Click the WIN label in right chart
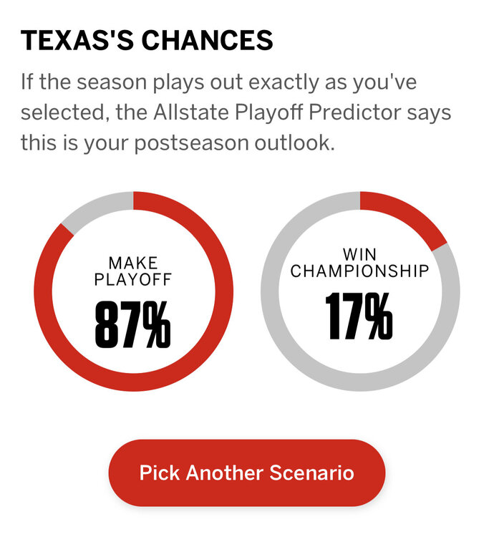The image size is (494, 537). coord(360,255)
